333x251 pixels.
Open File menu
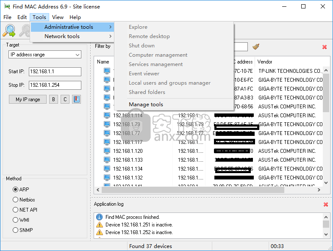[x=7, y=17]
